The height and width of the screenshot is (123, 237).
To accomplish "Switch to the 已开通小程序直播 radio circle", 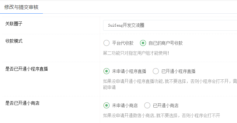I will (156, 71).
